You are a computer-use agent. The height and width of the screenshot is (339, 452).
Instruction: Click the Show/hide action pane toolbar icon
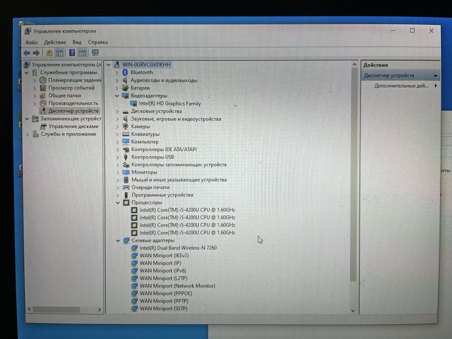pos(82,53)
